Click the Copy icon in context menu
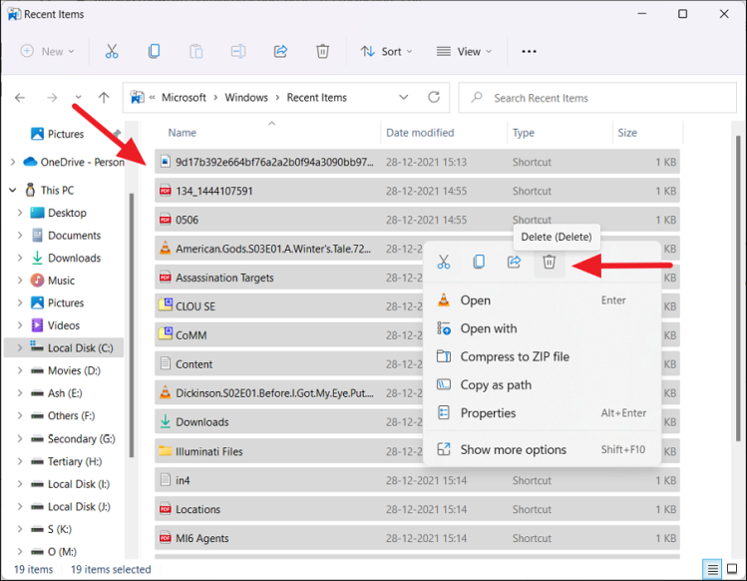This screenshot has height=581, width=747. (479, 262)
